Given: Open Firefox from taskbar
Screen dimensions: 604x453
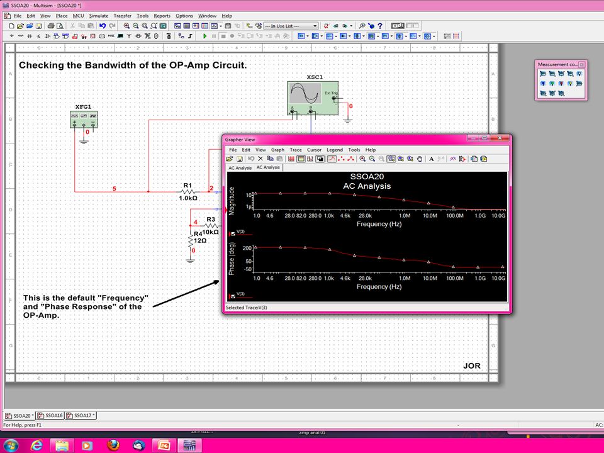Looking at the screenshot, I should (x=113, y=445).
